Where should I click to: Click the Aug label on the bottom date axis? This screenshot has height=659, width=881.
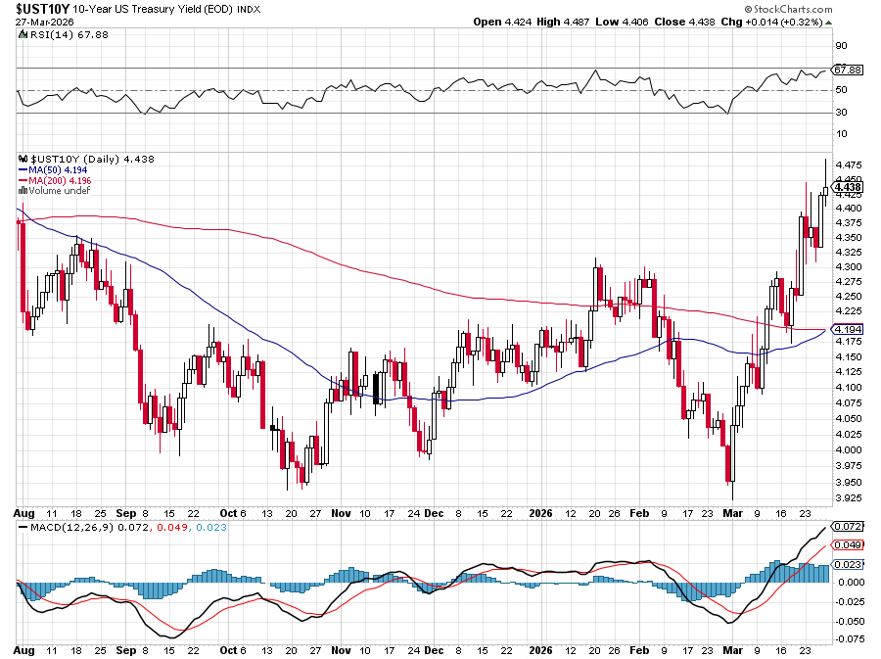coord(26,650)
